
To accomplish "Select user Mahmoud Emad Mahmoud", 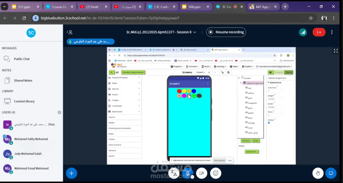I will coord(31,168).
